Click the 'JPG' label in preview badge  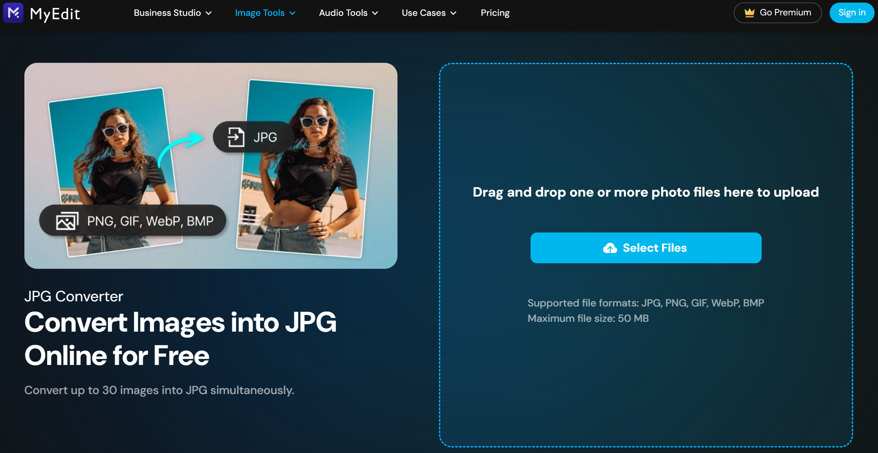(265, 137)
